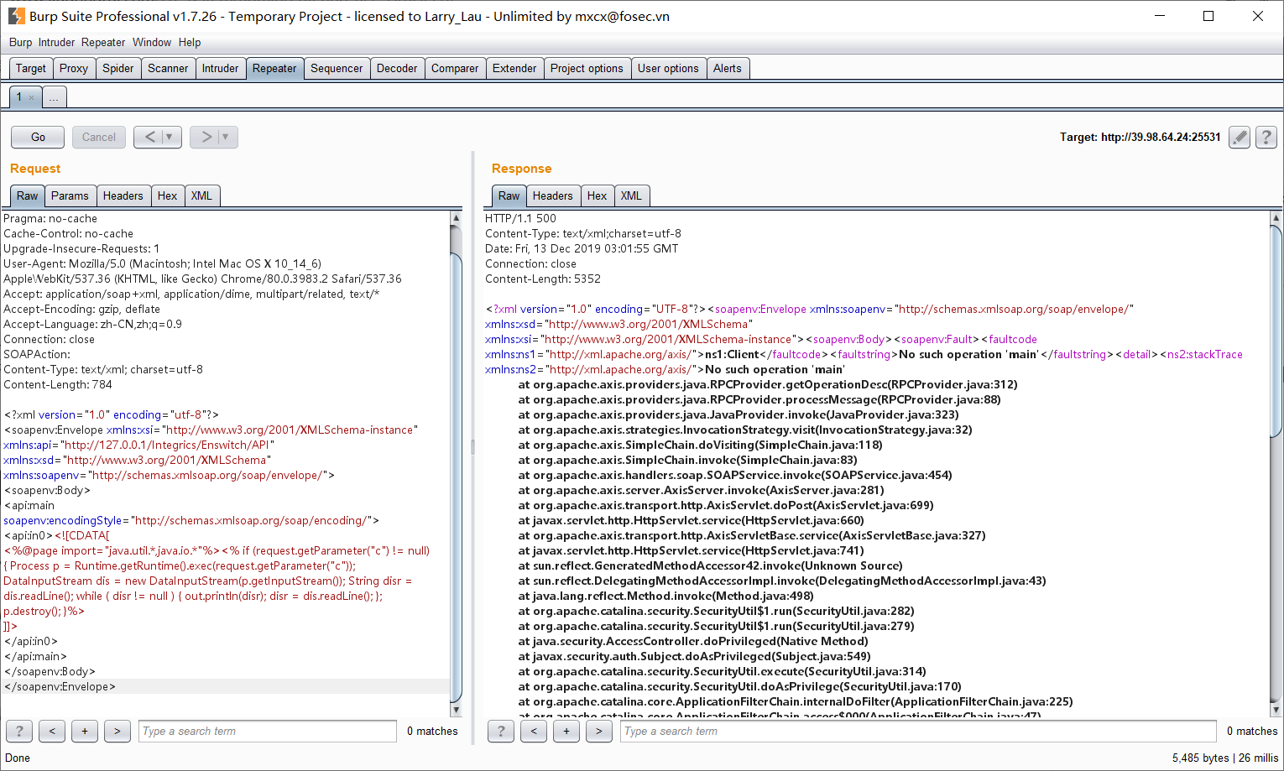Screen dimensions: 1284x771
Task: Add a new Repeater tab with ellipsis
Action: point(54,97)
